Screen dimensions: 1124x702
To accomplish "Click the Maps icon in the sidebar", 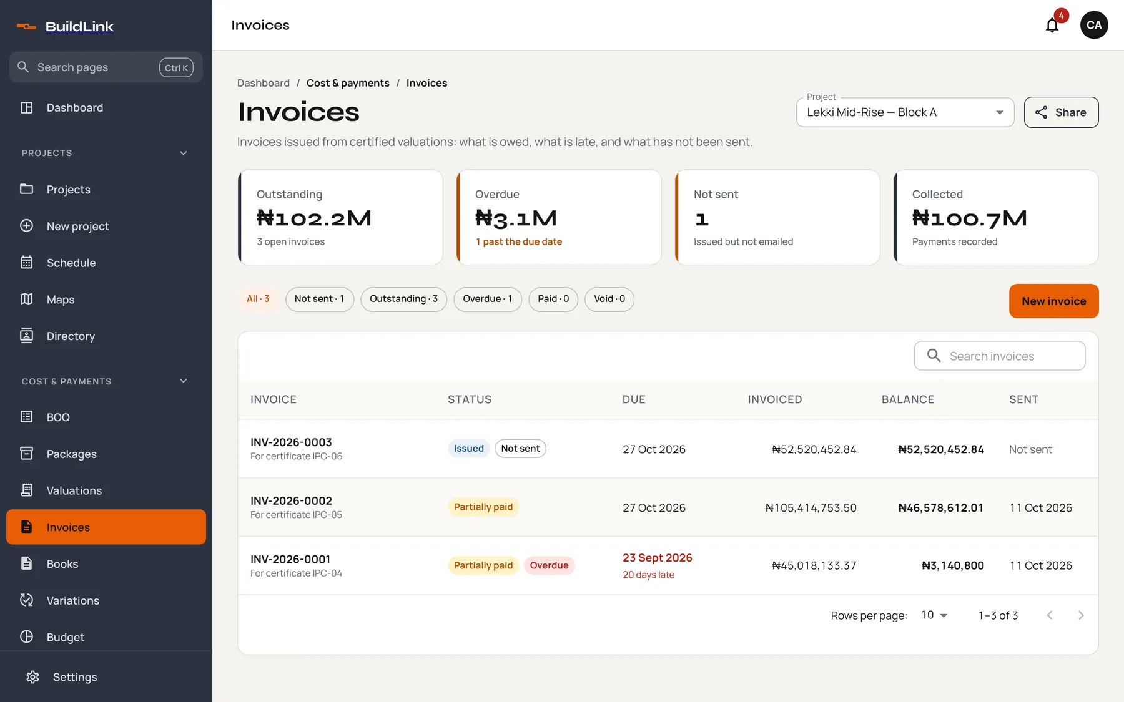I will [26, 299].
